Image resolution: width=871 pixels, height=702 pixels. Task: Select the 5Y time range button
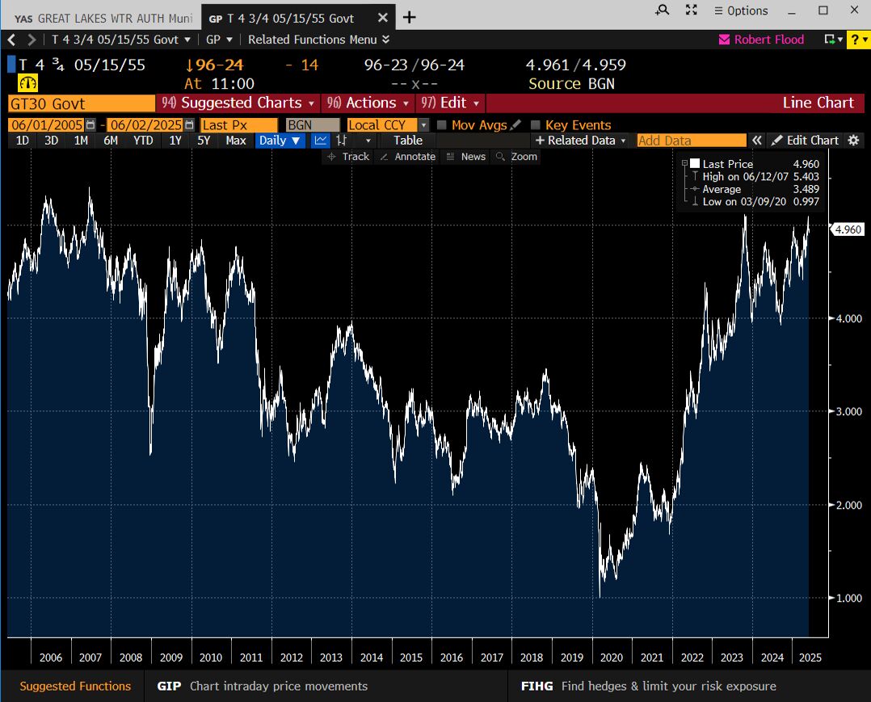click(x=204, y=141)
